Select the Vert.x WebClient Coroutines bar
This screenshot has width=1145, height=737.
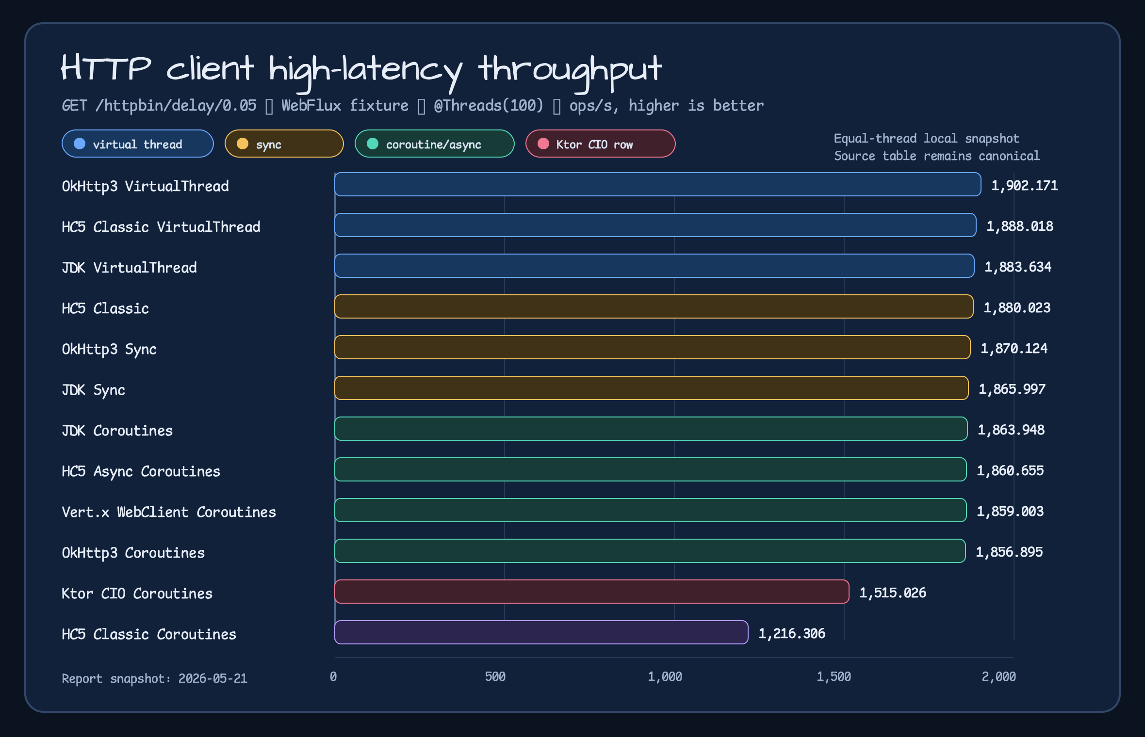[x=651, y=510]
